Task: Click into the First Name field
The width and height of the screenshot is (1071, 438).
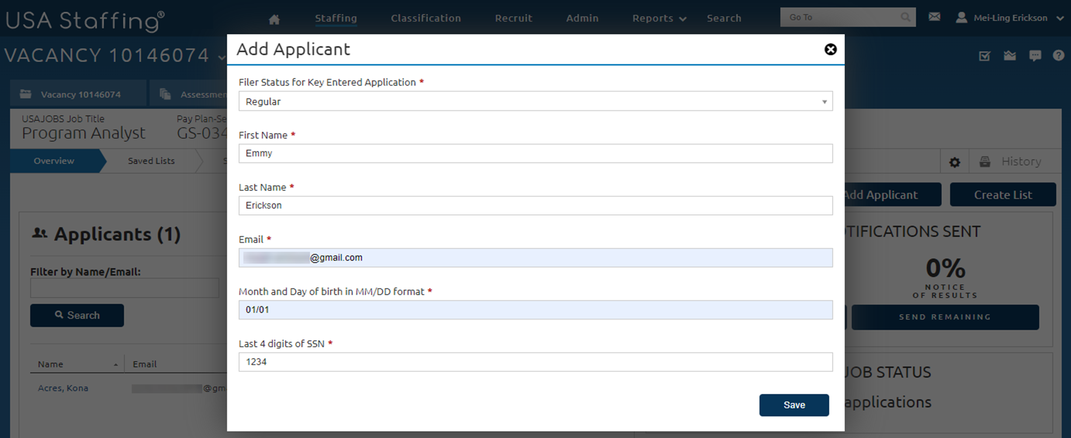Action: point(535,154)
